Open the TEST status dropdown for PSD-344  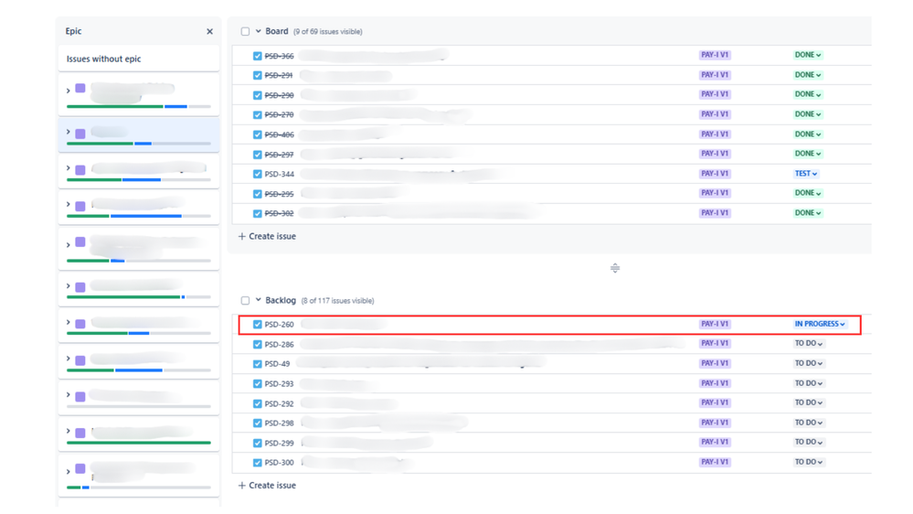806,174
